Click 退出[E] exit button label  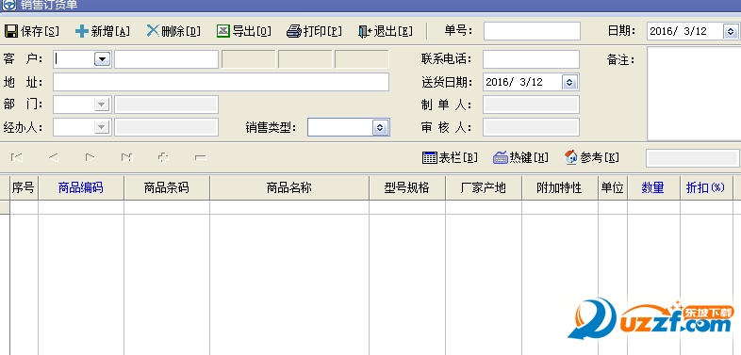(393, 32)
